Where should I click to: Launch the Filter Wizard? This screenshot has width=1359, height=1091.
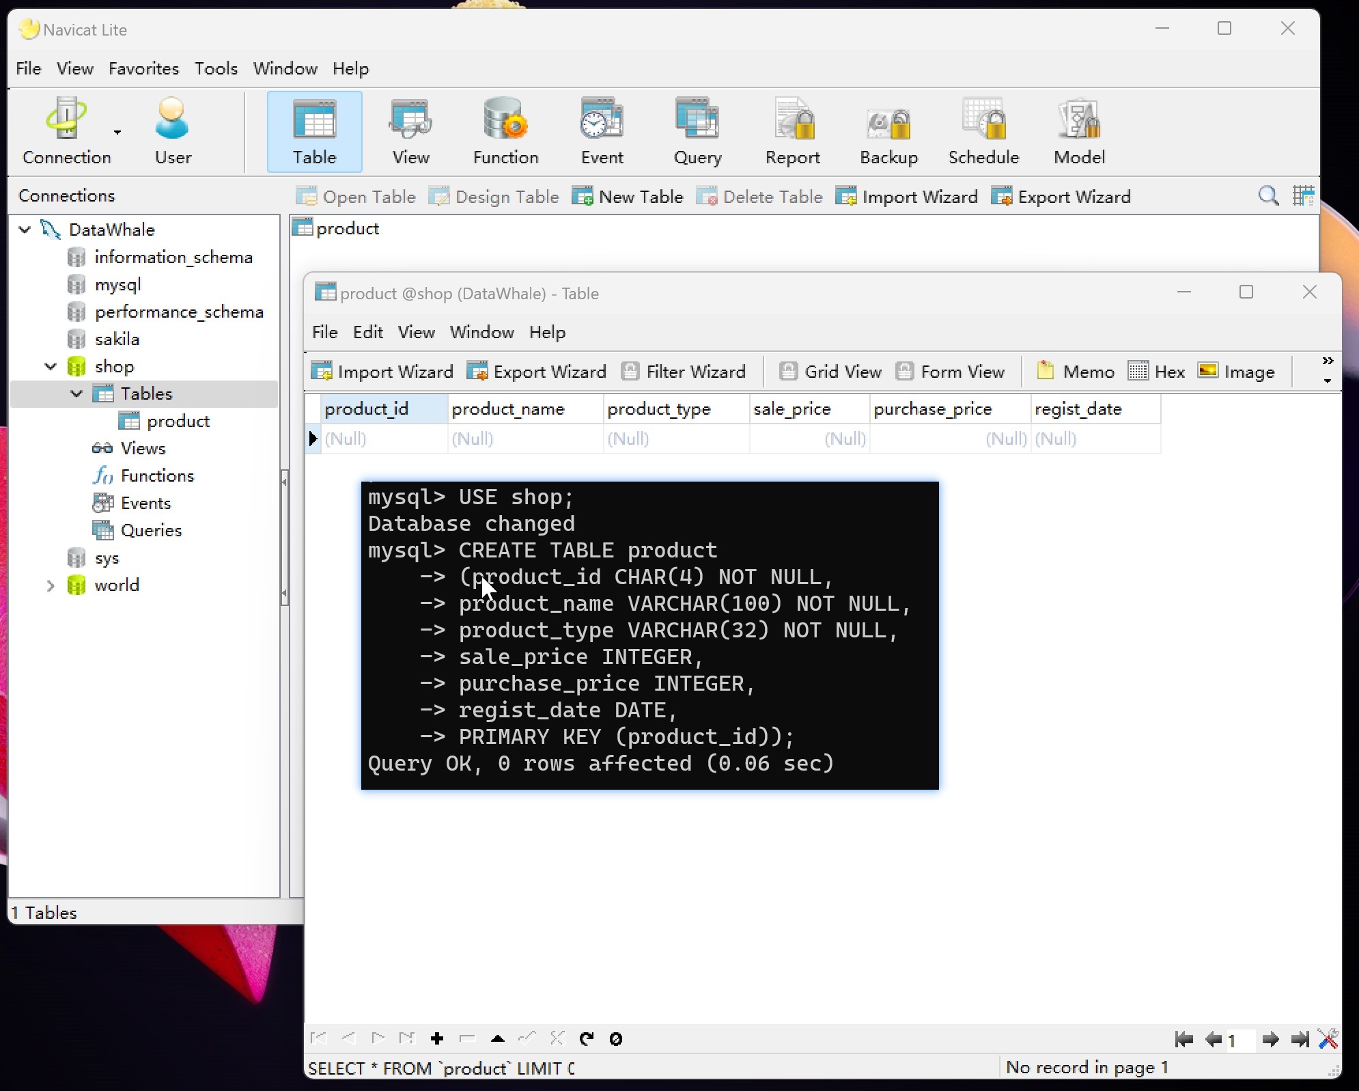tap(684, 372)
